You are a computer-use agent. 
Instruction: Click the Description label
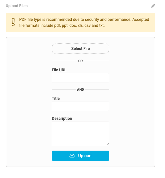pyautogui.click(x=62, y=118)
